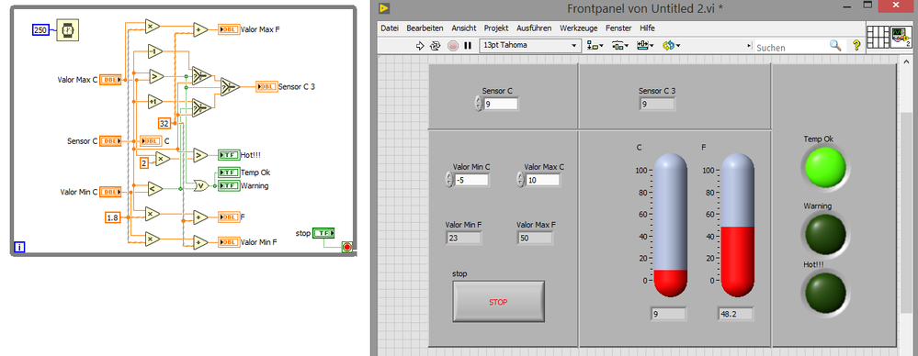This screenshot has height=356, width=918.
Task: Expand the Align Objects dropdown
Action: [x=596, y=46]
